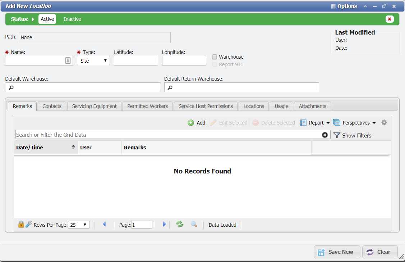Click the Latitude input field
Viewport: 405px width, 262px height.
pos(136,61)
